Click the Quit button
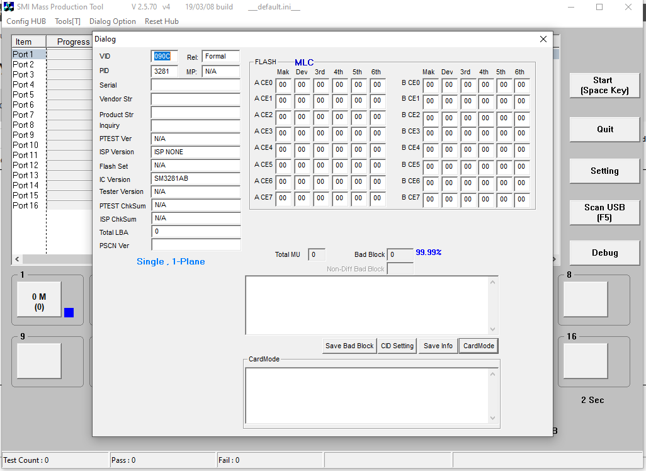The image size is (646, 471). (x=604, y=129)
